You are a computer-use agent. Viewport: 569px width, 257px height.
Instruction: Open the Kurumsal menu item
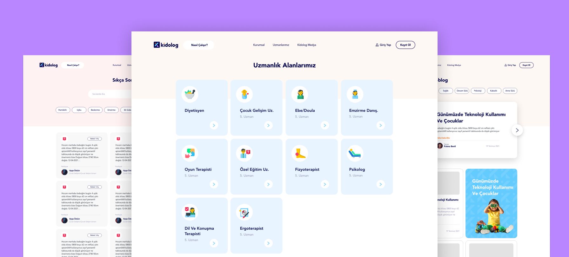259,45
